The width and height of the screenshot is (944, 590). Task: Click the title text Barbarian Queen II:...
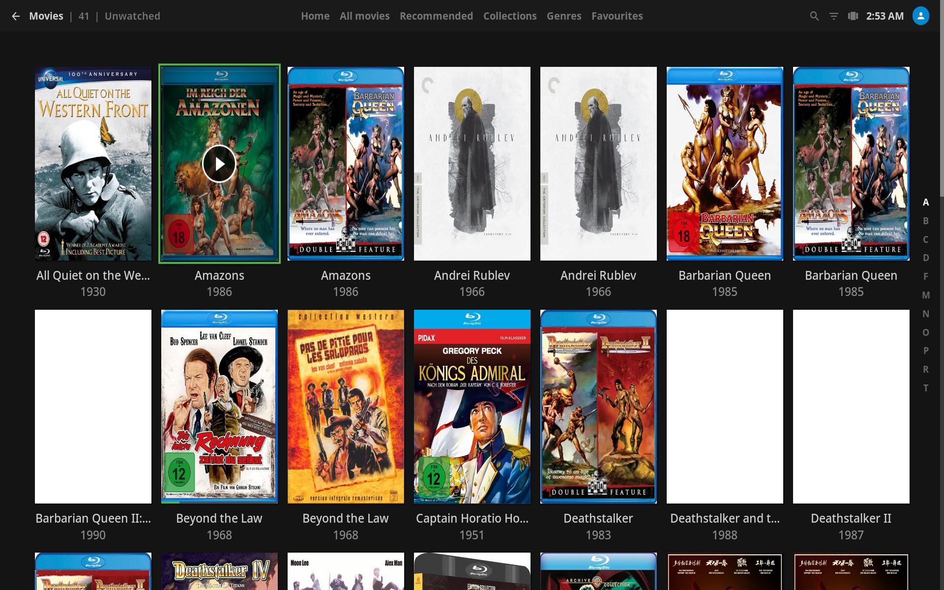(93, 518)
